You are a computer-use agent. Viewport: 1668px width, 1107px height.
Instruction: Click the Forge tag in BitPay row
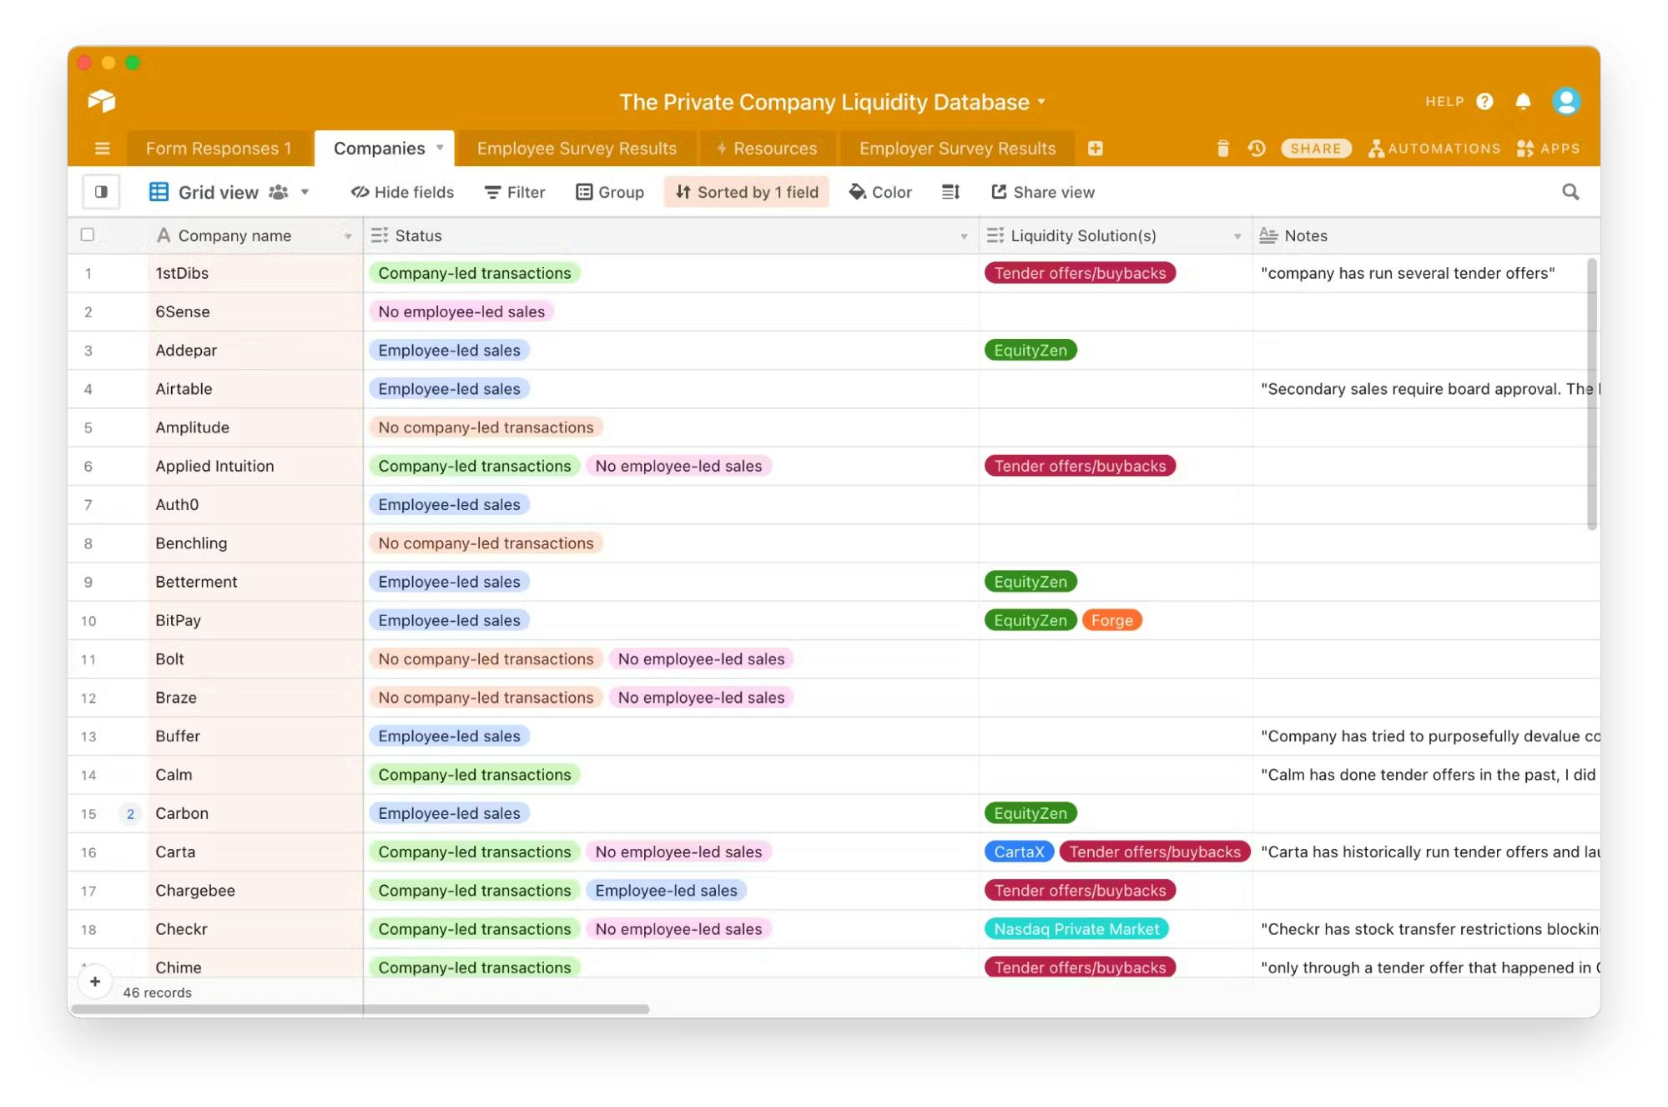click(1111, 620)
